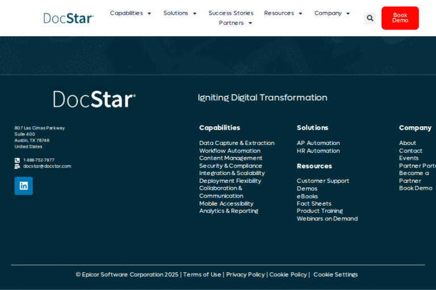Select Webinars on Demand link

click(x=327, y=219)
